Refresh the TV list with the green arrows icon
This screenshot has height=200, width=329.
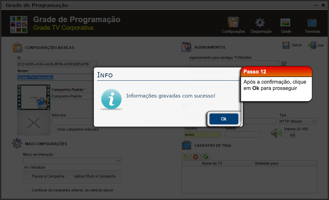tap(205, 156)
